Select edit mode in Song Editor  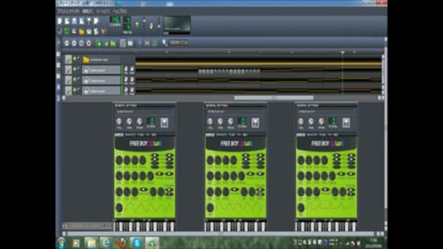pyautogui.click(x=130, y=43)
